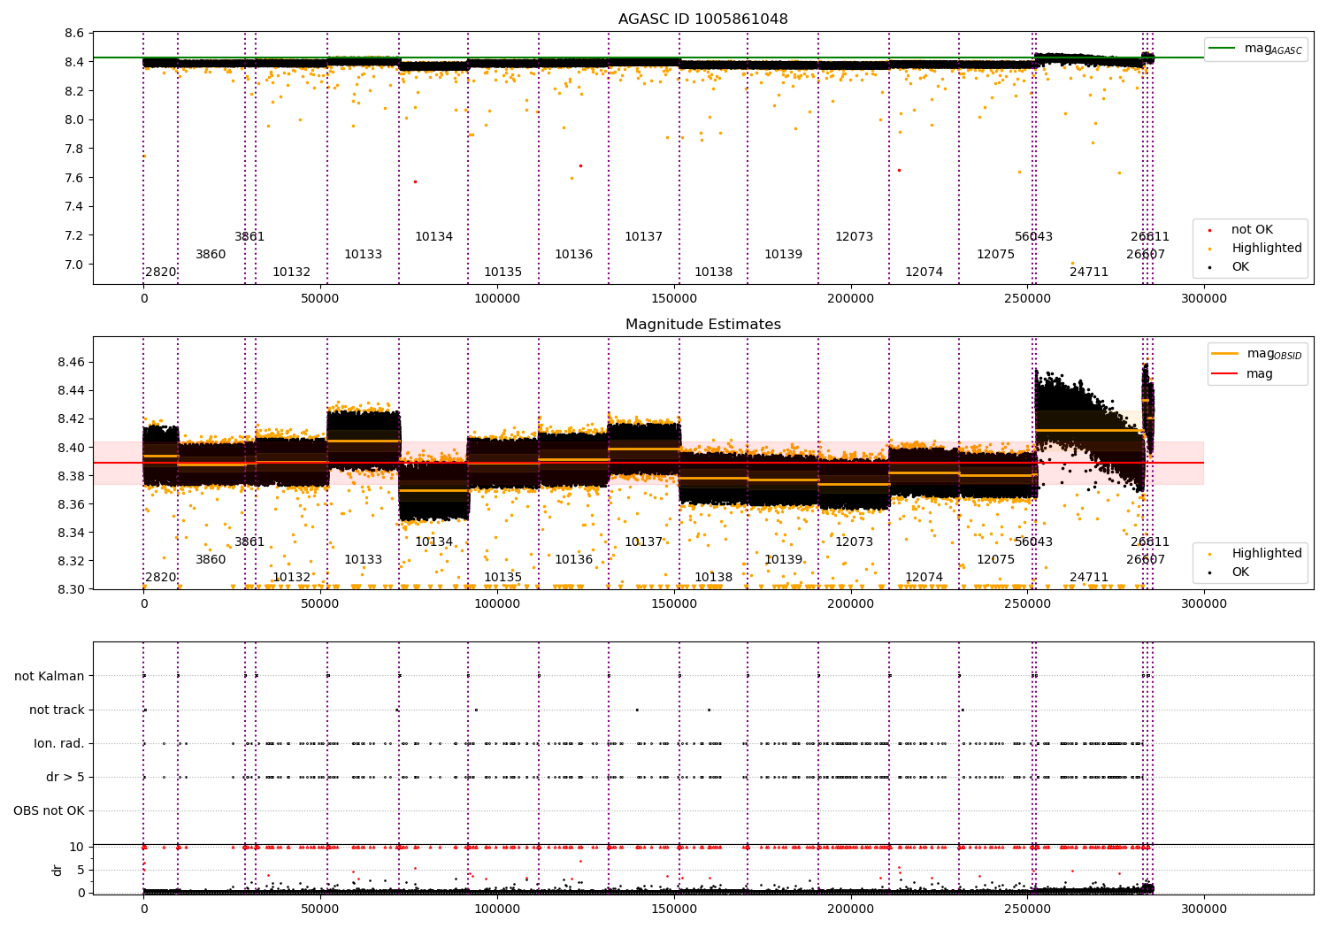Click the 7.6 y-axis tick of top plot
Screen dimensions: 1327x929
[x=75, y=178]
